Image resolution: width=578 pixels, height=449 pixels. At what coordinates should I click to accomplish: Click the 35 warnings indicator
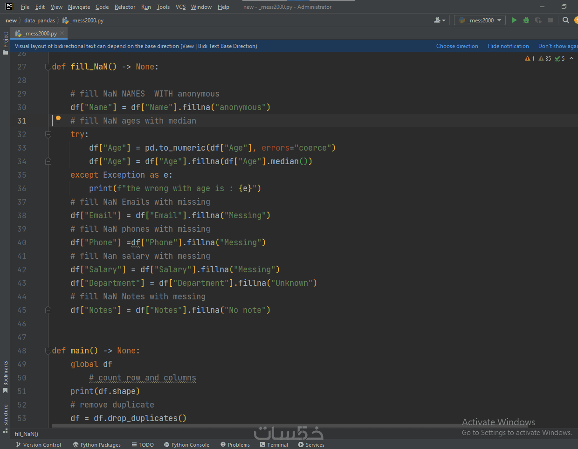coord(545,58)
